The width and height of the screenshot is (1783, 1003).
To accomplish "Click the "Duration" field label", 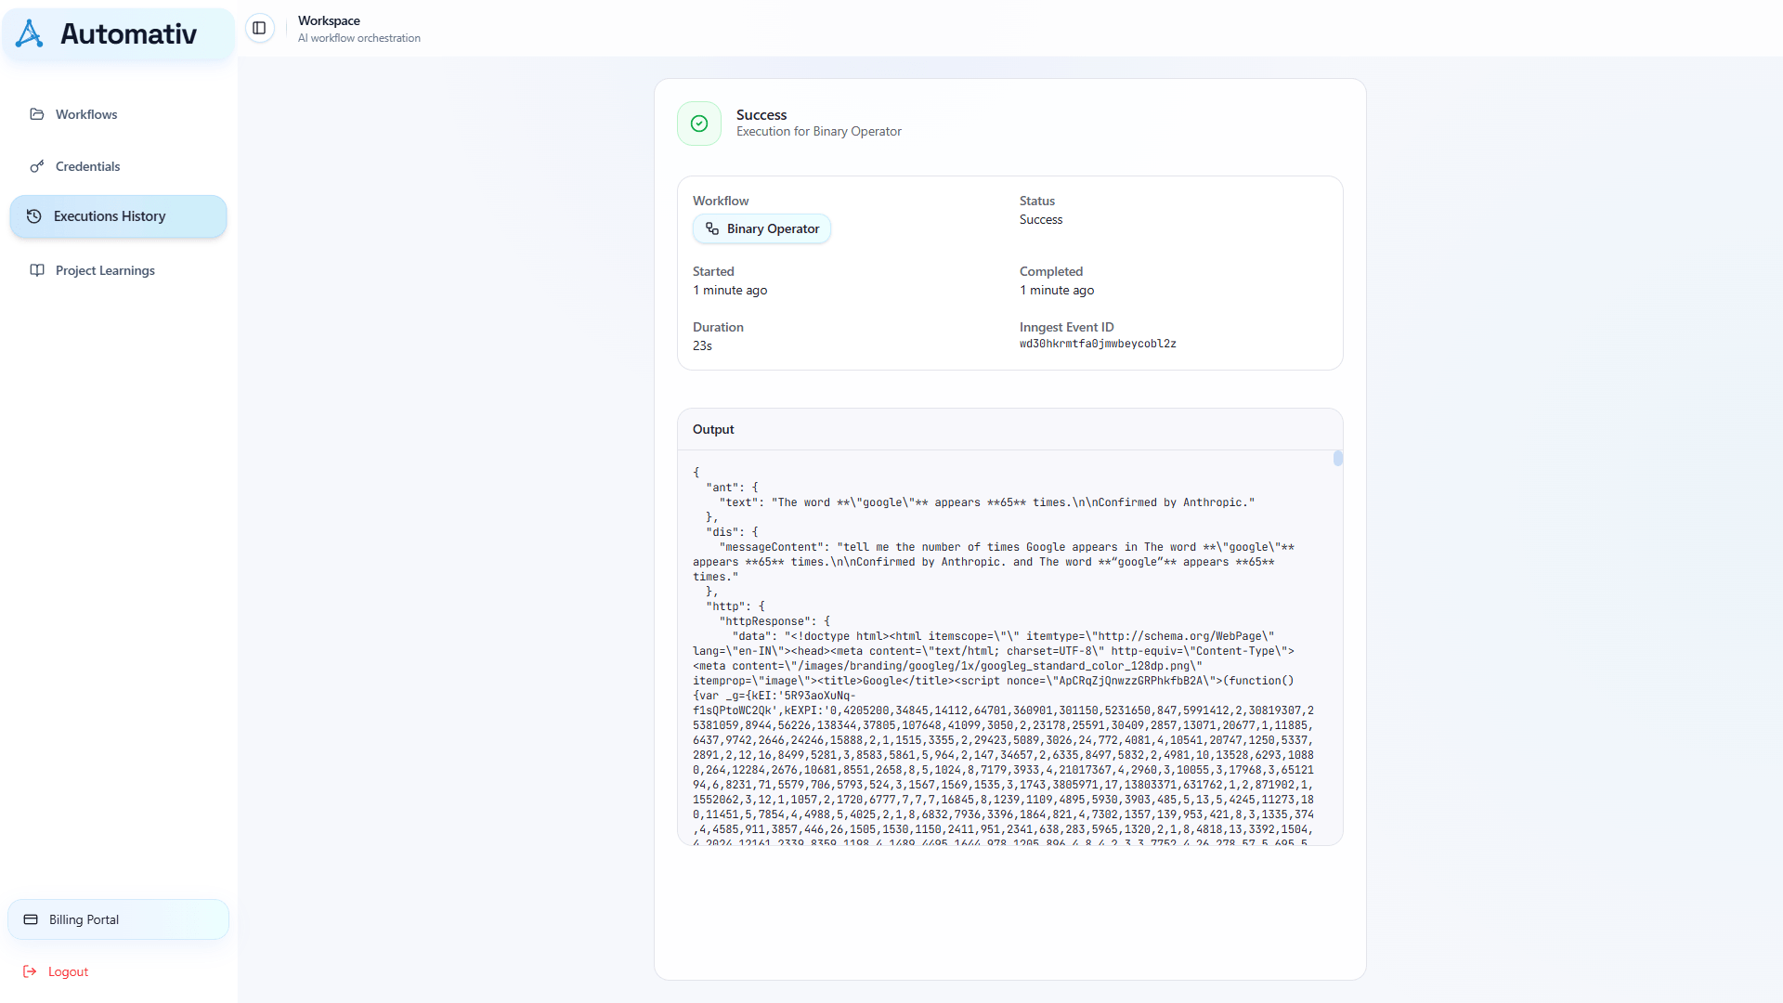I will [718, 327].
